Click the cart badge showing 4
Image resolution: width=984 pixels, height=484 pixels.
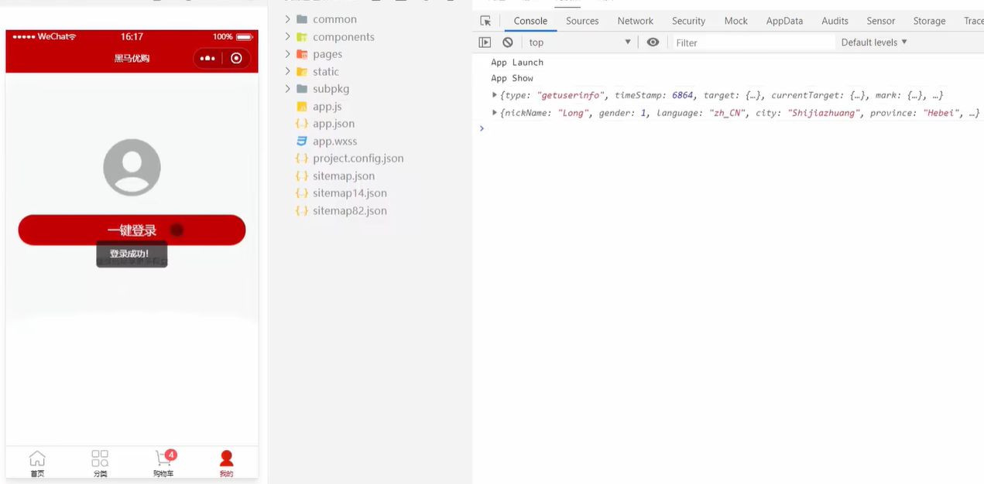[x=171, y=455]
